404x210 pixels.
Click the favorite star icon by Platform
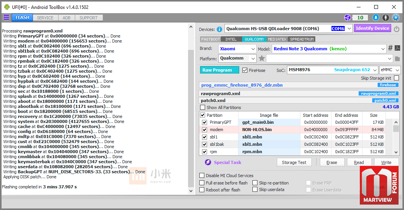coord(262,58)
